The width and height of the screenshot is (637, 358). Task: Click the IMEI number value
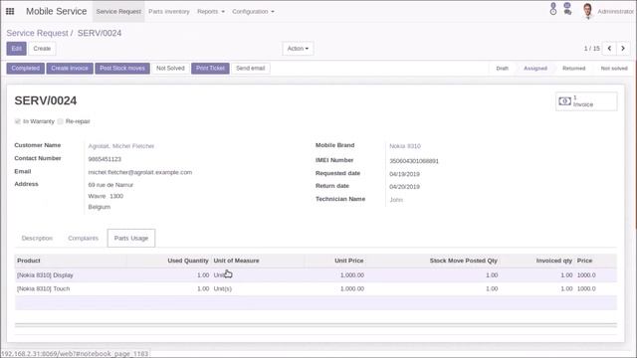[414, 161]
